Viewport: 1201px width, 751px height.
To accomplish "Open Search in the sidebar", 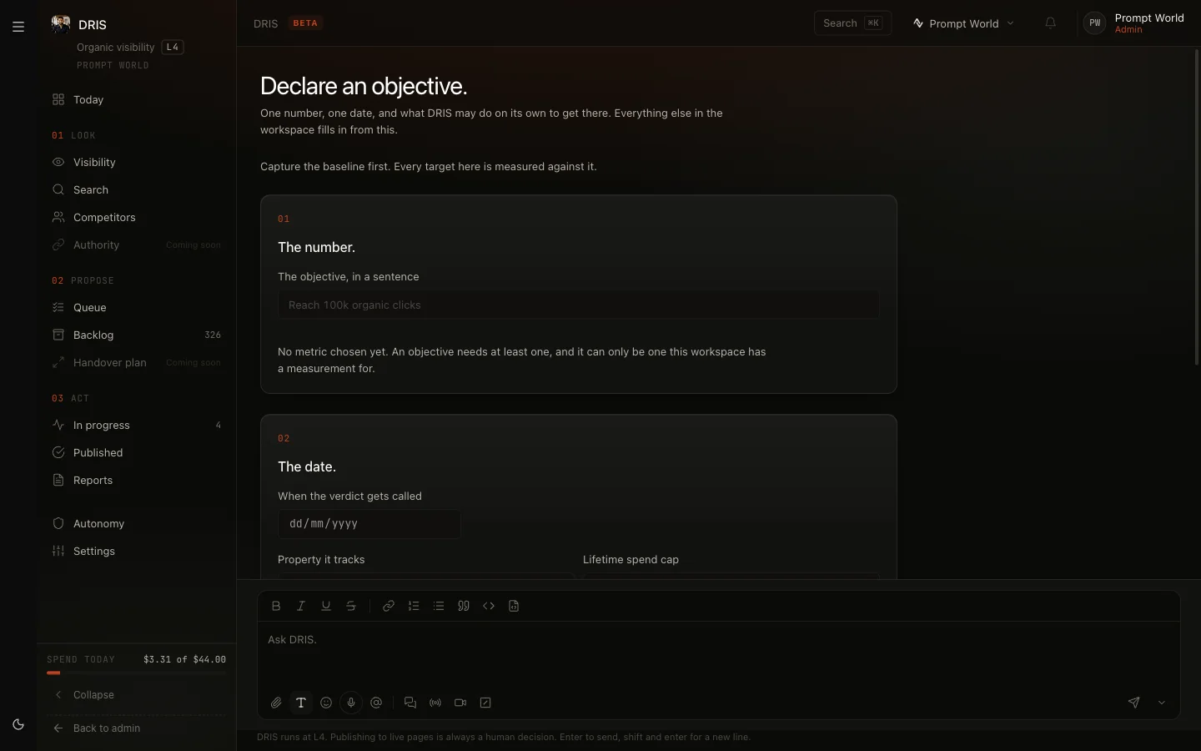I will point(136,189).
